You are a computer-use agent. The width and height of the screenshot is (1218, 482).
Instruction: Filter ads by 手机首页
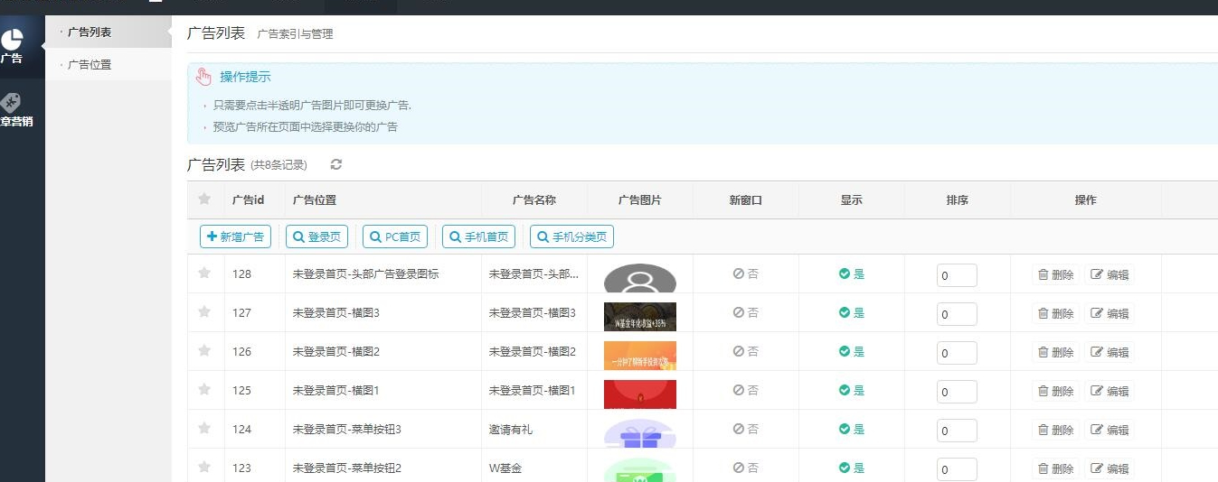[478, 236]
